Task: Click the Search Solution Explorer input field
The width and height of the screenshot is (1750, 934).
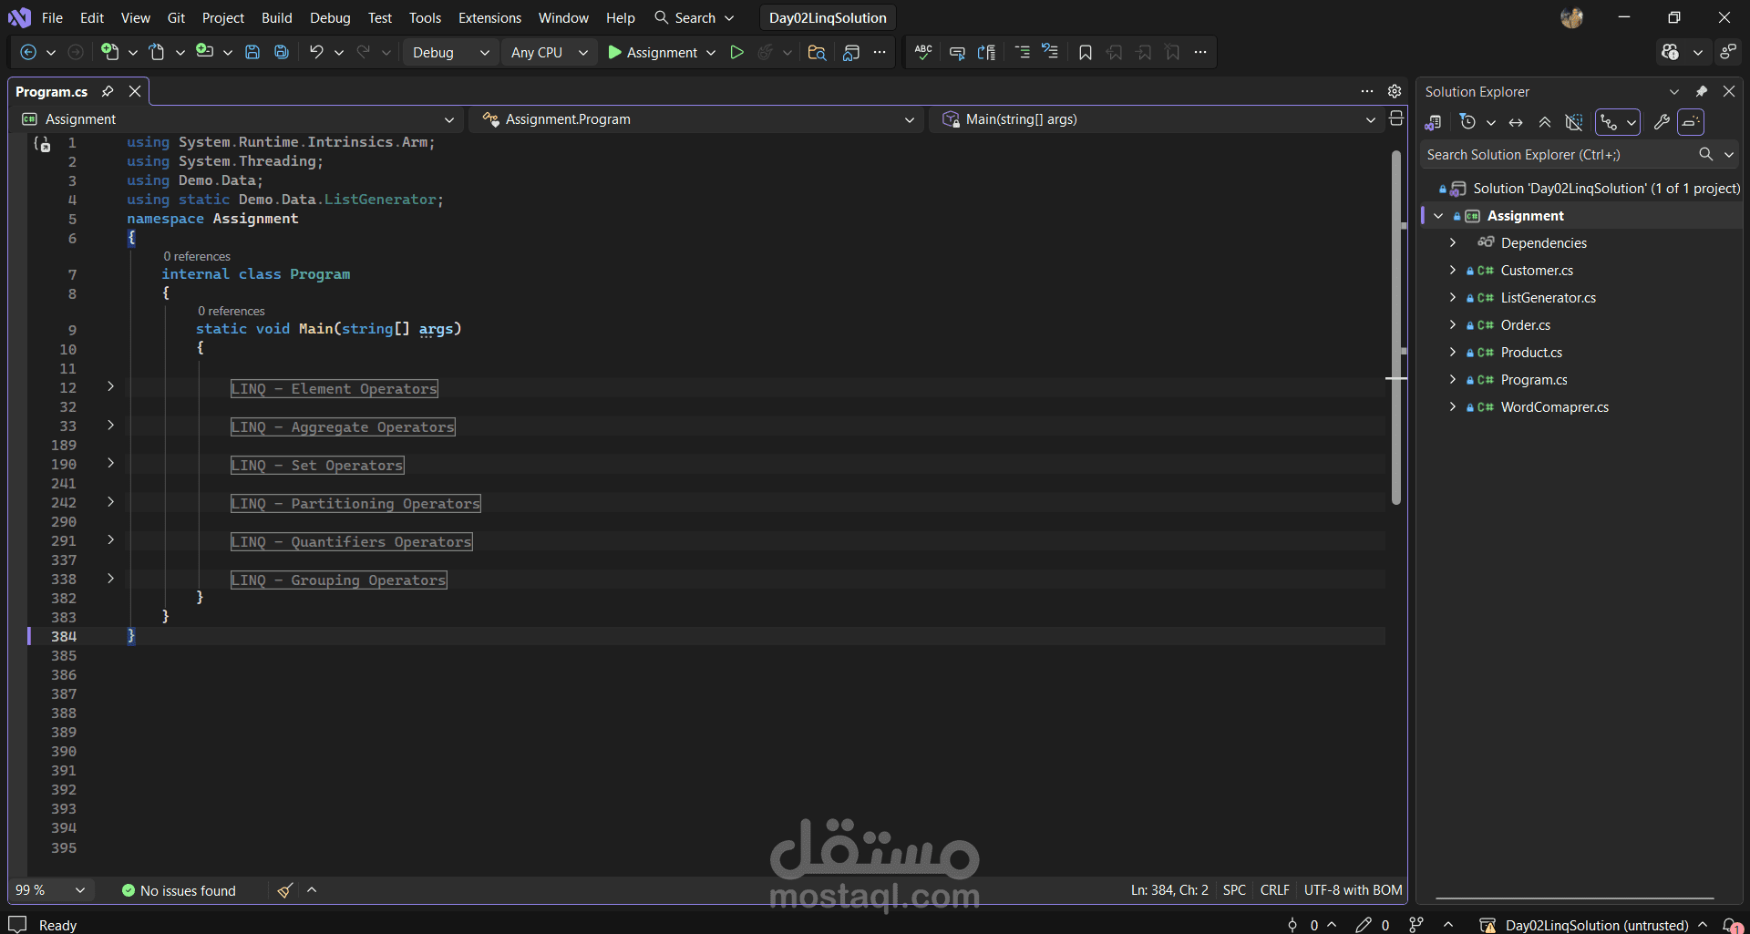Action: pos(1560,155)
